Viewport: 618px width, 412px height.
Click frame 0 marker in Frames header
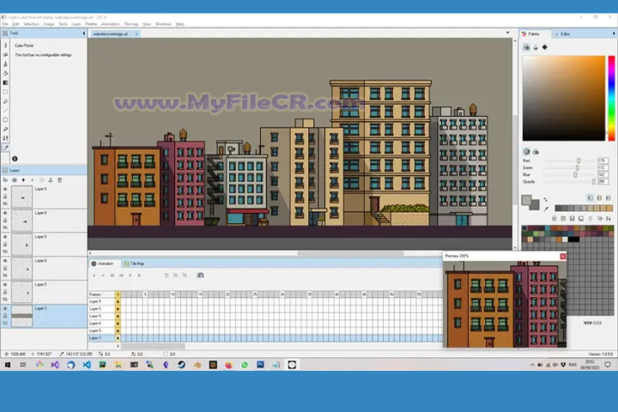118,294
